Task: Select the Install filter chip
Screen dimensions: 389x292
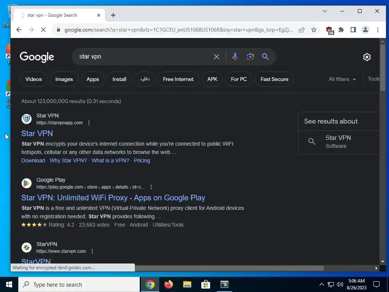Action: pyautogui.click(x=119, y=79)
